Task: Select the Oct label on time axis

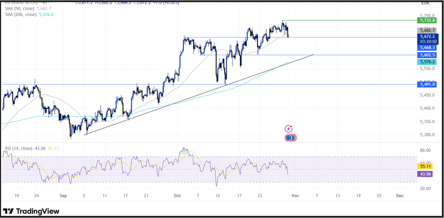Action: tap(177, 196)
